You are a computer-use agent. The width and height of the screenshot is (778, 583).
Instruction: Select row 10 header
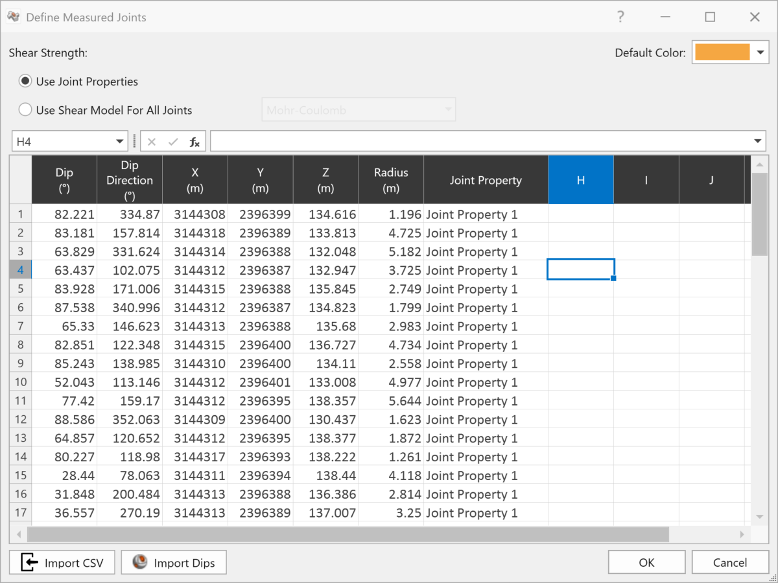pyautogui.click(x=21, y=382)
